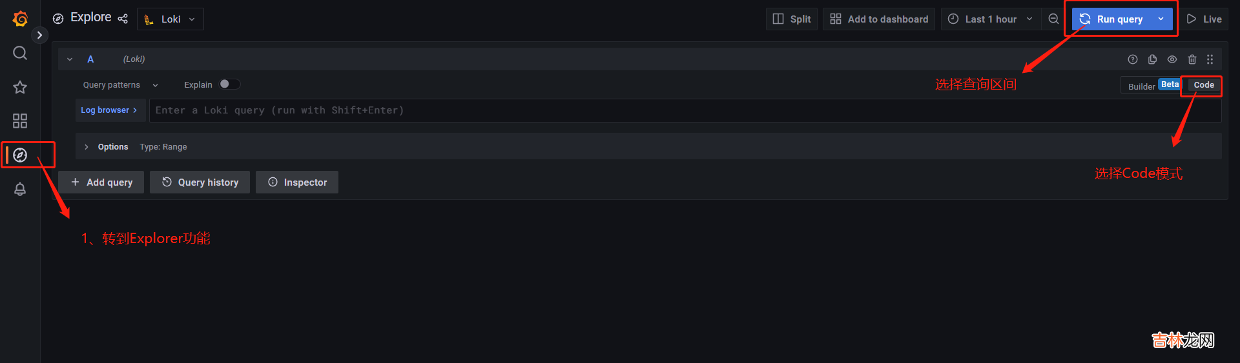This screenshot has height=363, width=1240.
Task: Toggle the Explain switch
Action: 229,84
